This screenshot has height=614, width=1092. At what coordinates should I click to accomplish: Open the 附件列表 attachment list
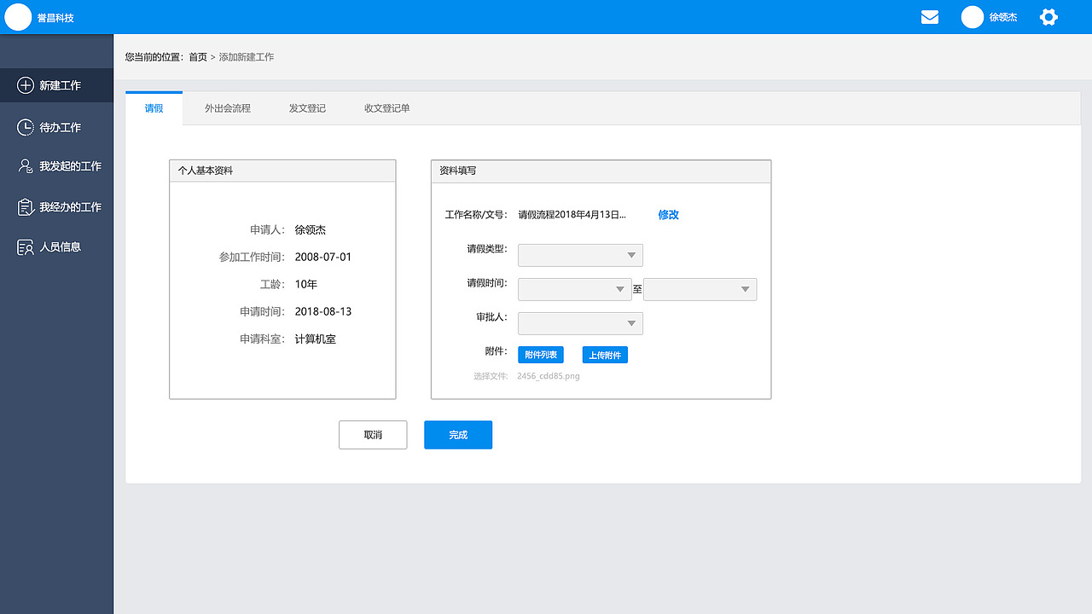point(540,354)
